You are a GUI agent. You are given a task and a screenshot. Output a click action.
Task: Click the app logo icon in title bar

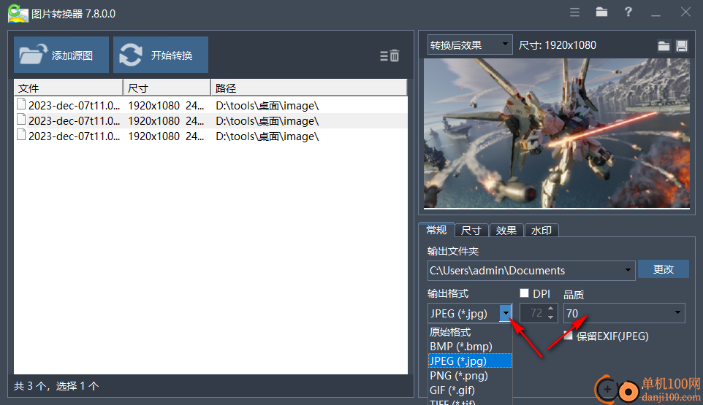coord(18,13)
